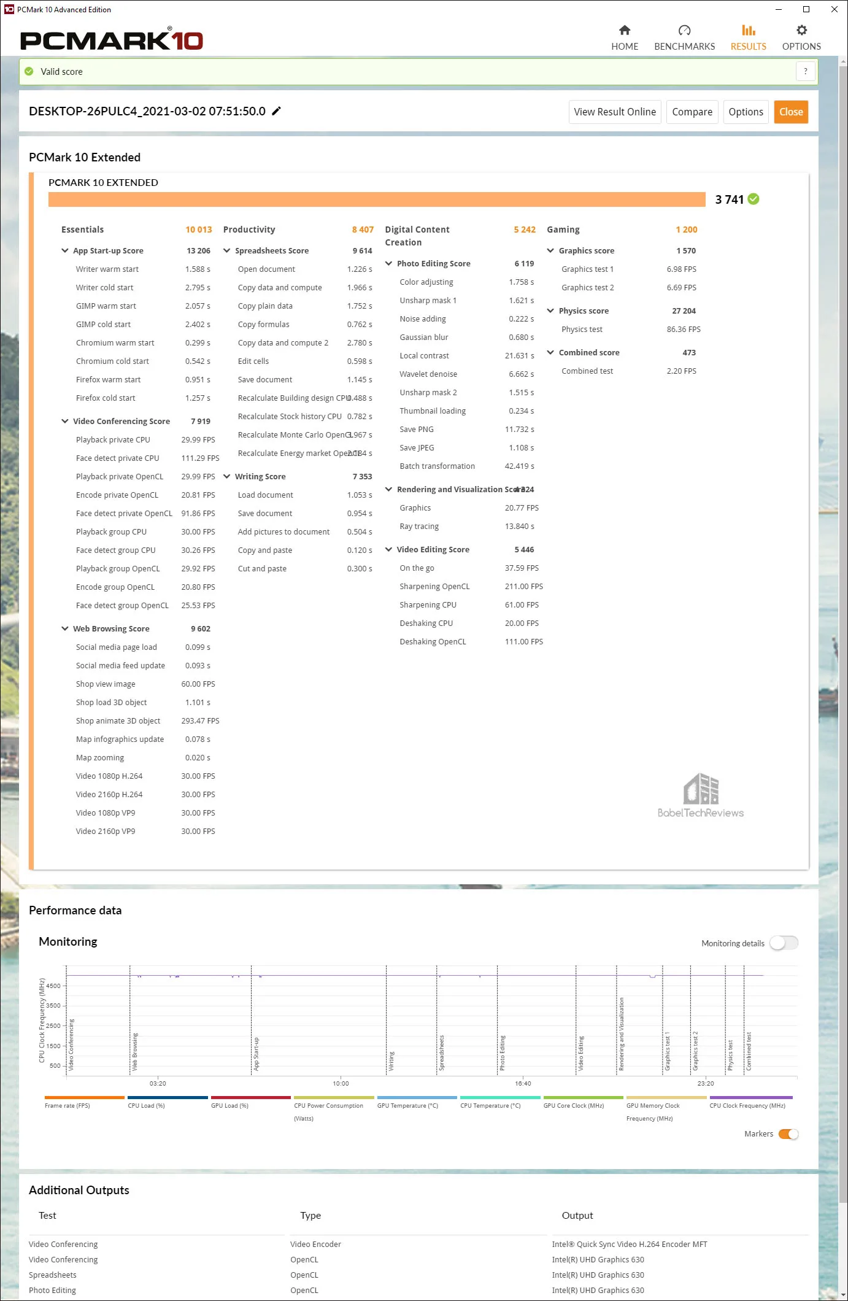
Task: Collapse the Writing Score group
Action: 227,476
